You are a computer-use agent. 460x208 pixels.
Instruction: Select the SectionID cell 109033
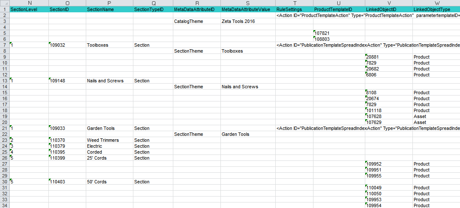coord(68,128)
